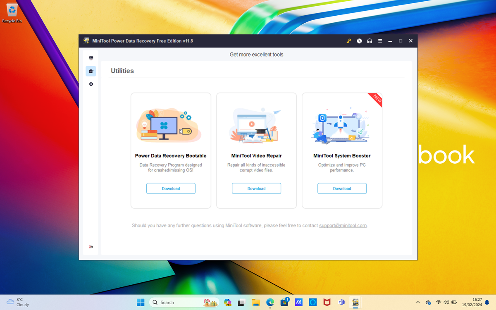The width and height of the screenshot is (496, 310).
Task: Click the MiniTool app icon in title bar
Action: pyautogui.click(x=86, y=41)
